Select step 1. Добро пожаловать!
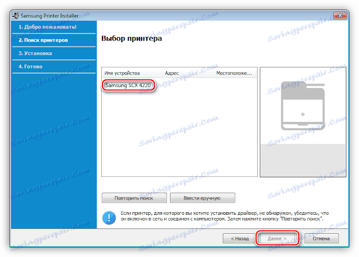The height and width of the screenshot is (257, 359). 48,27
